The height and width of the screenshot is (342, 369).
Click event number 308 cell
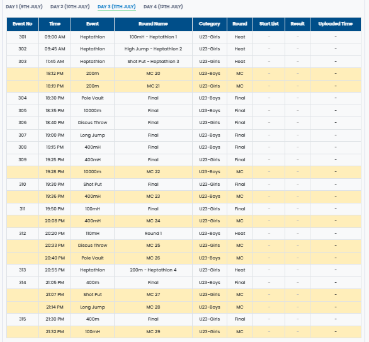tap(23, 147)
